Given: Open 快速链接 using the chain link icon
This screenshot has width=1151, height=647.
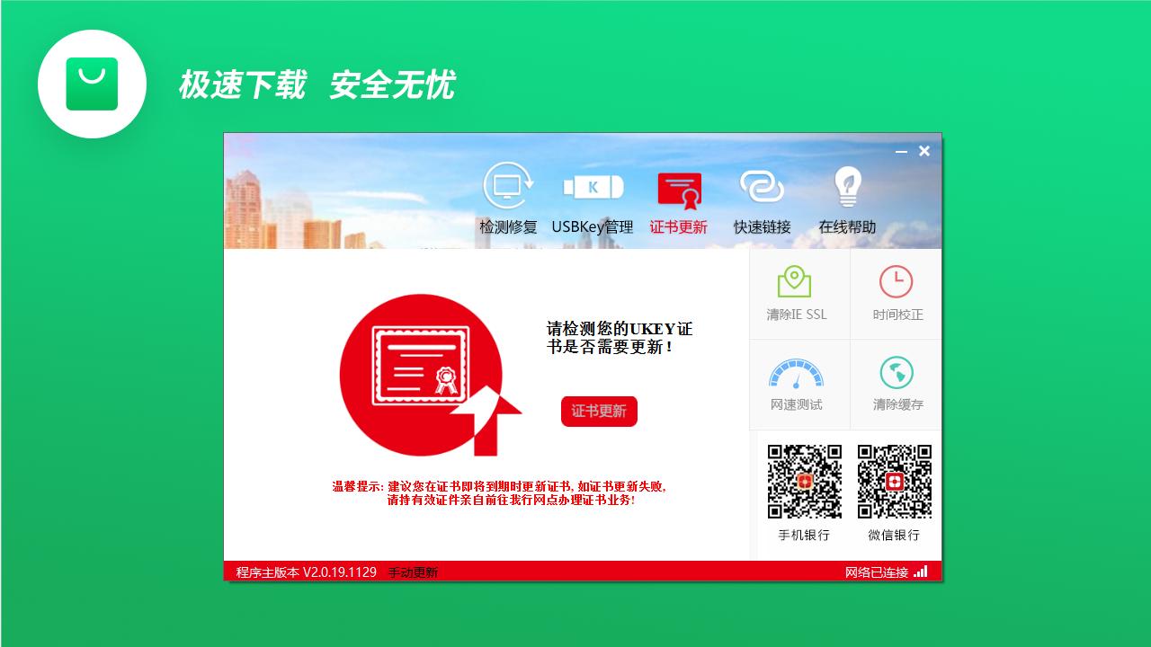Looking at the screenshot, I should [763, 187].
